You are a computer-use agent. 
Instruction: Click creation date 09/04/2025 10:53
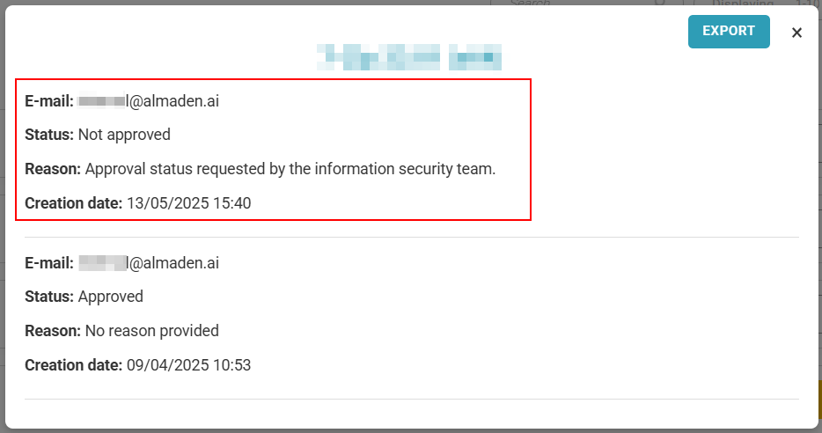[188, 365]
